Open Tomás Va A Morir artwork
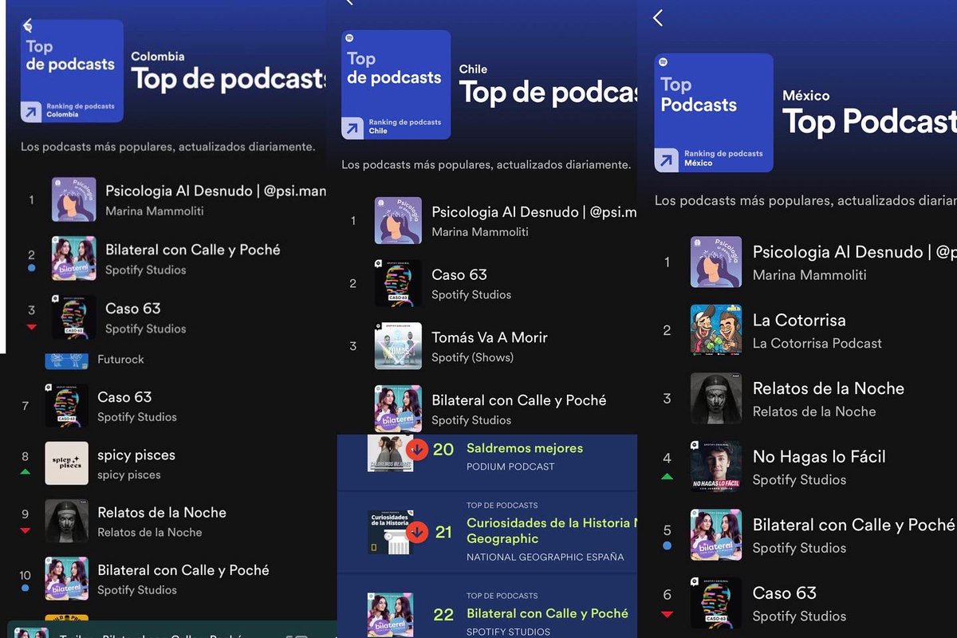The image size is (957, 638). (398, 345)
